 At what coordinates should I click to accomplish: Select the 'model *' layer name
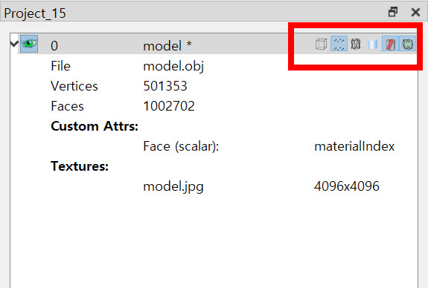(x=167, y=45)
